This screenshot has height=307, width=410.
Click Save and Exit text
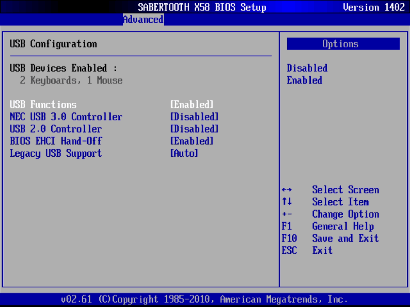pyautogui.click(x=346, y=238)
